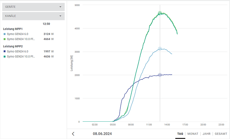The height and width of the screenshot is (139, 230).
Task: Select Symo GEN24 10.0 Pl... under Leistung MPP1
Action: 21,39
